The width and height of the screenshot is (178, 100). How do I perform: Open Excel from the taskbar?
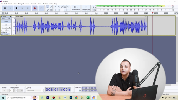[88, 97]
